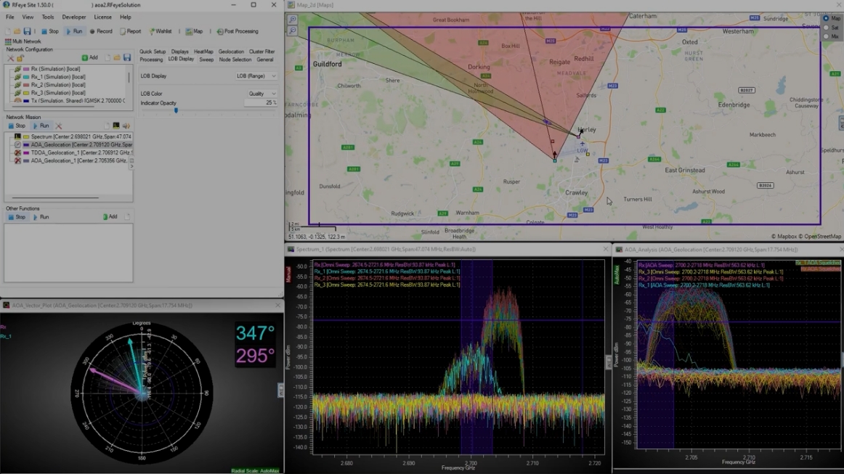Select the Rx_2 (Simulation) node
This screenshot has width=844, height=474.
click(x=58, y=85)
